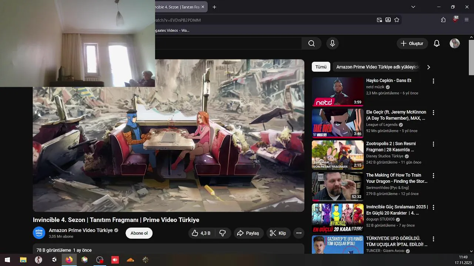Screen dimensions: 474x266
Task: Open options menu for Ele Geçir video
Action: tap(433, 112)
